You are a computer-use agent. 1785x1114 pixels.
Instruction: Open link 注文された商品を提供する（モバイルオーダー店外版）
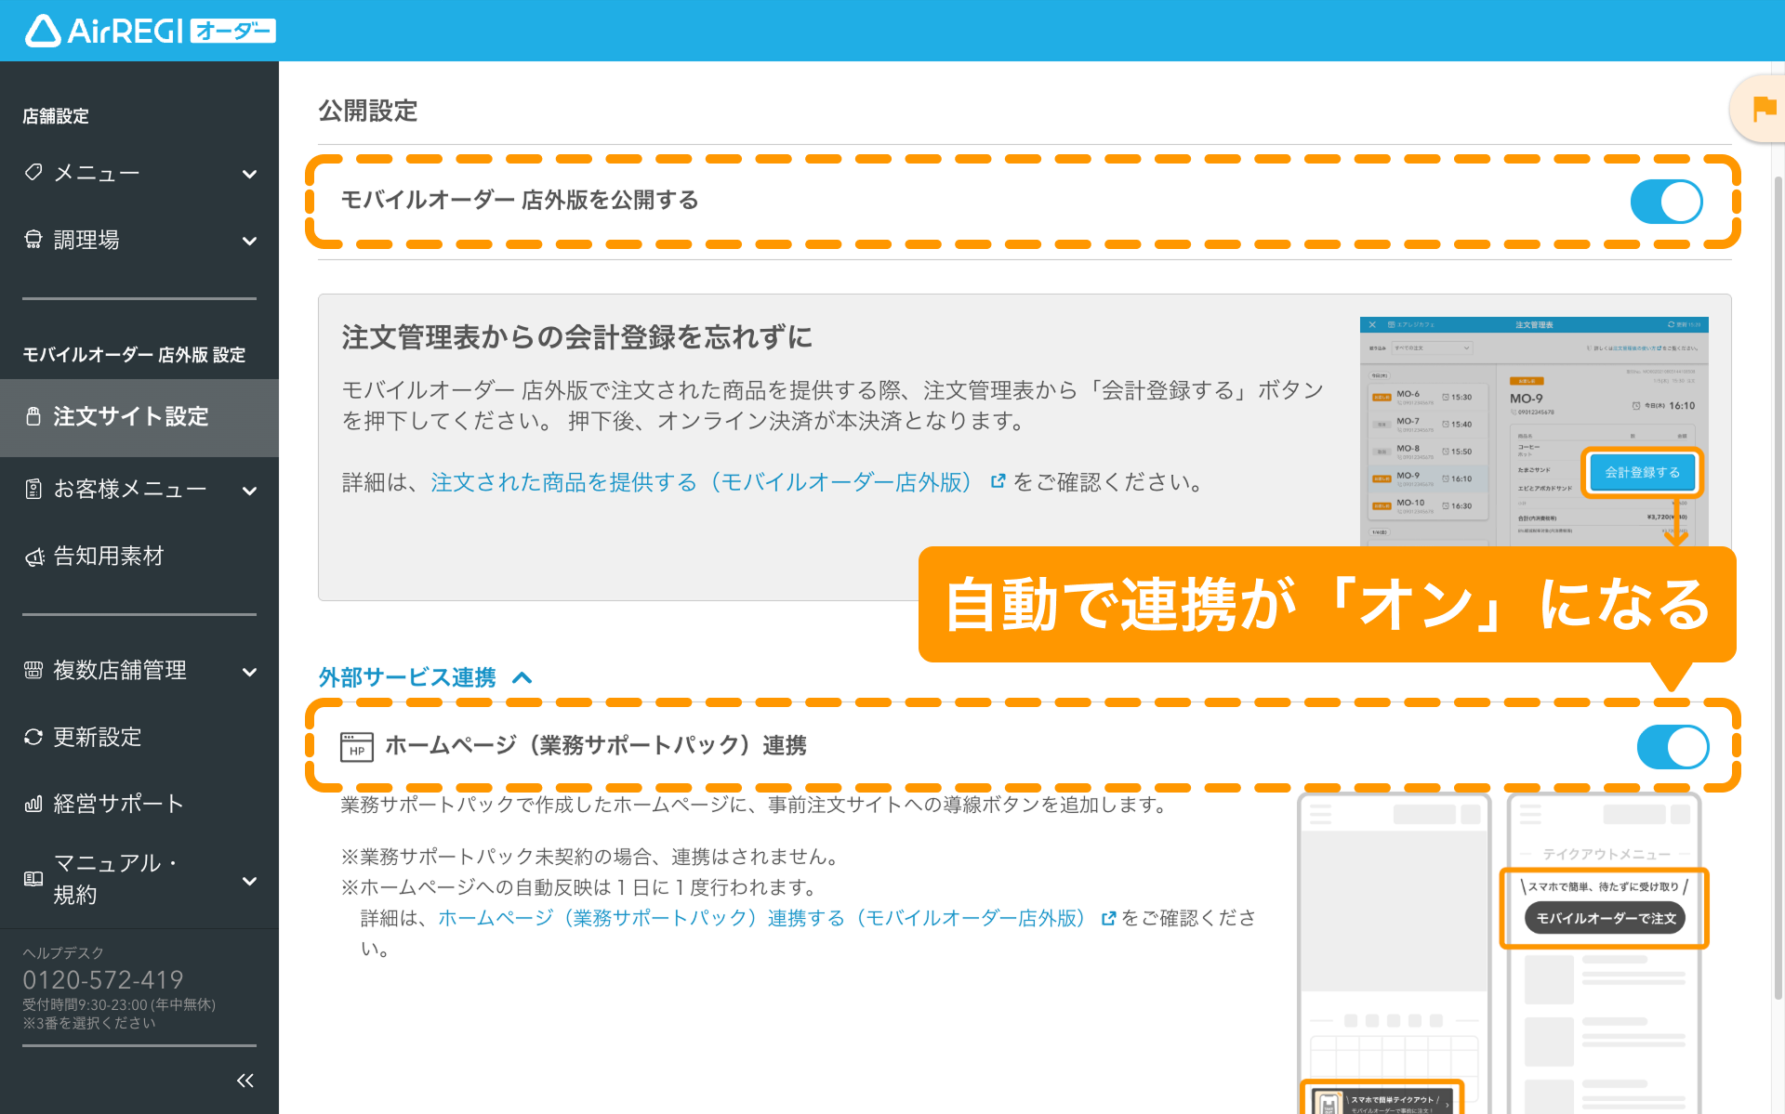coord(707,482)
